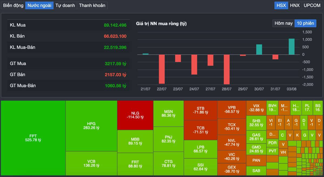Open the CTG 78.81 tỷ tile

pyautogui.click(x=168, y=164)
